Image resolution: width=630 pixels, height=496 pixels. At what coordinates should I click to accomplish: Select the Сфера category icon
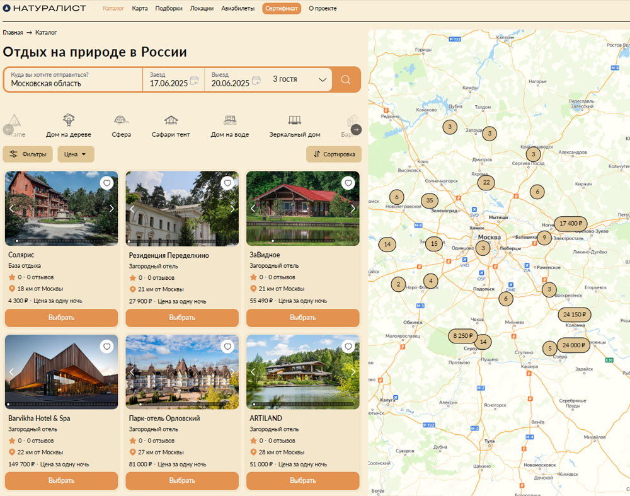click(121, 120)
